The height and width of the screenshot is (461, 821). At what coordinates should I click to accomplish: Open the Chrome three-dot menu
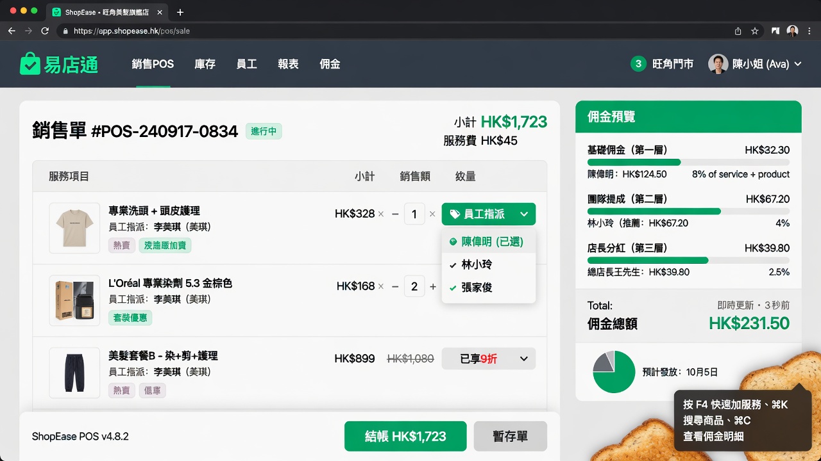pos(809,31)
